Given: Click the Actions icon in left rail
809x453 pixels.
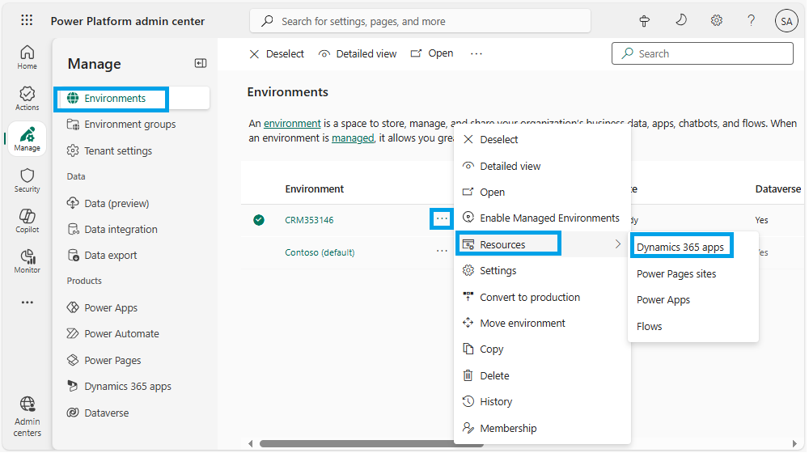Looking at the screenshot, I should click(27, 99).
